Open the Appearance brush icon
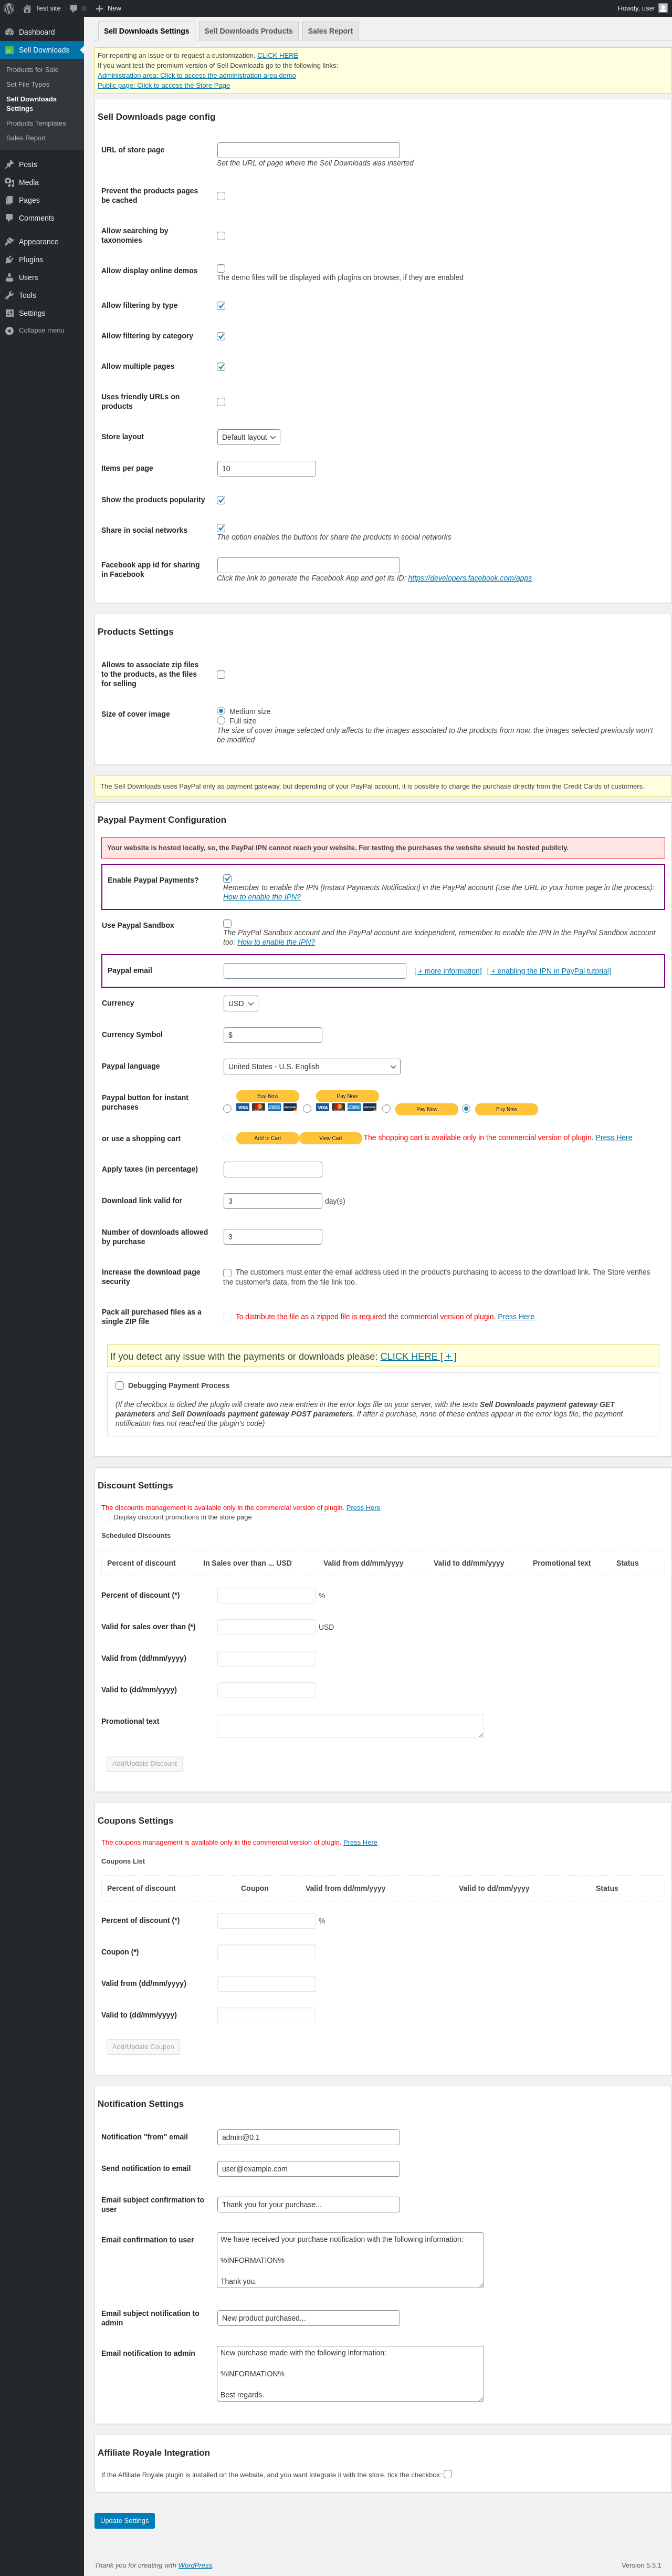 point(10,242)
